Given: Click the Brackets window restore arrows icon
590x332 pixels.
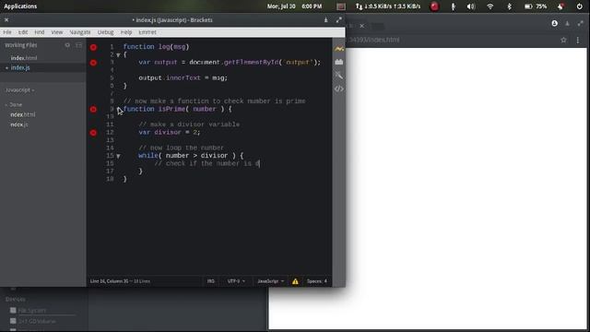Looking at the screenshot, I should (338, 20).
